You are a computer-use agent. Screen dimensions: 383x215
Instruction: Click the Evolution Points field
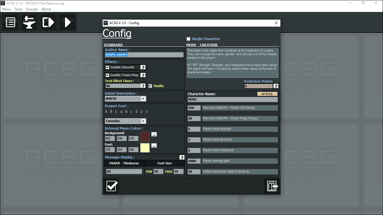[x=259, y=86]
